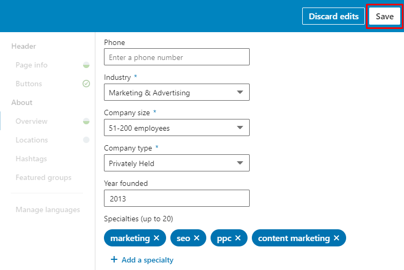Click the Company type field label
This screenshot has height=270, width=404.
click(128, 148)
